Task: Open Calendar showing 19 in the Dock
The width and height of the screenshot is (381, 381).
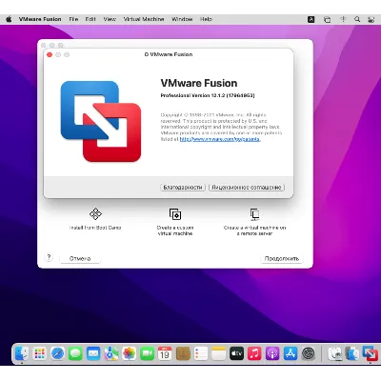Action: [x=165, y=353]
